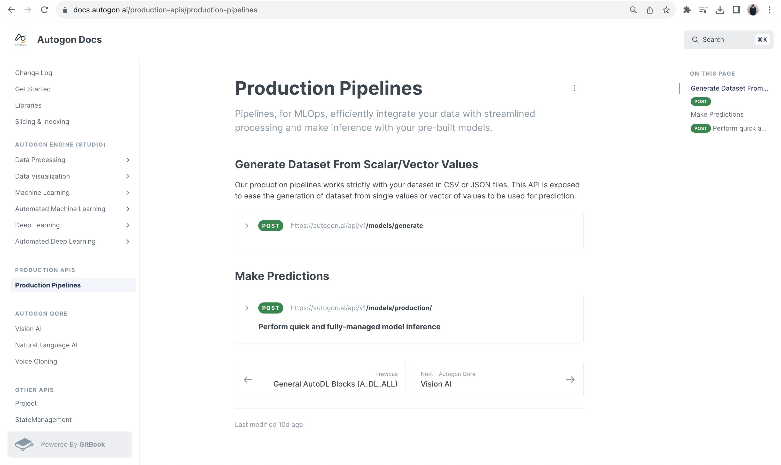Open the media control playlist icon

click(703, 10)
